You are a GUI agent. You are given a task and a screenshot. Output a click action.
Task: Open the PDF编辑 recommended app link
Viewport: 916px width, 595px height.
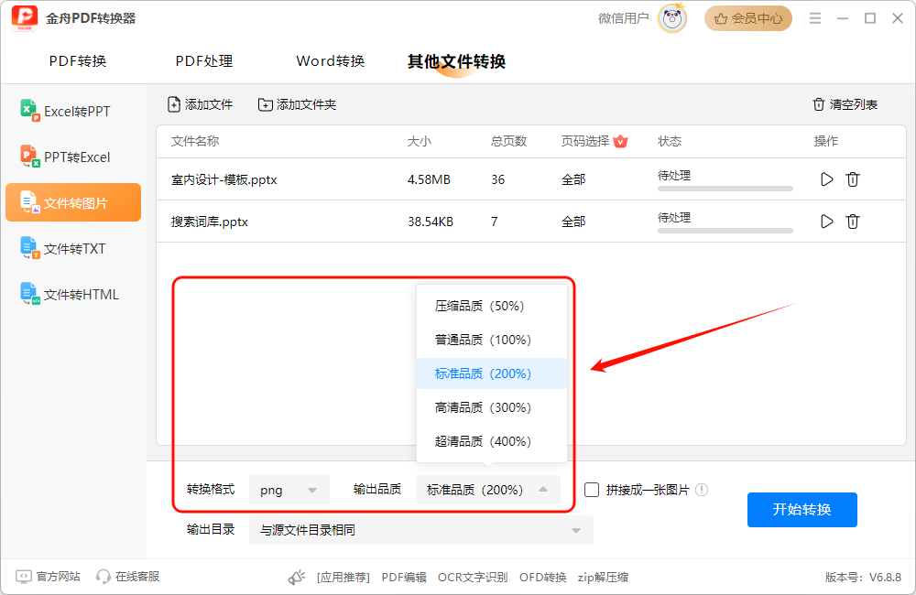coord(404,578)
